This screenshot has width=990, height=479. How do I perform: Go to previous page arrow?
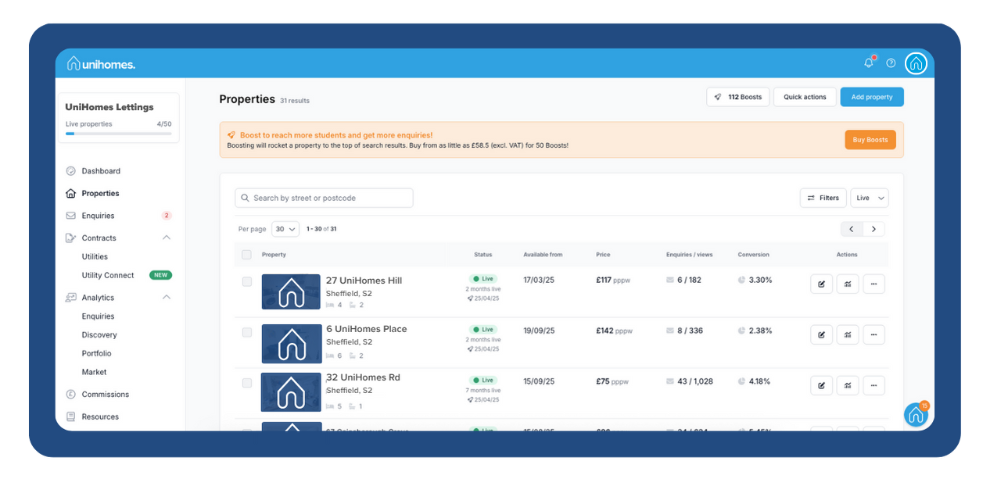(x=852, y=229)
